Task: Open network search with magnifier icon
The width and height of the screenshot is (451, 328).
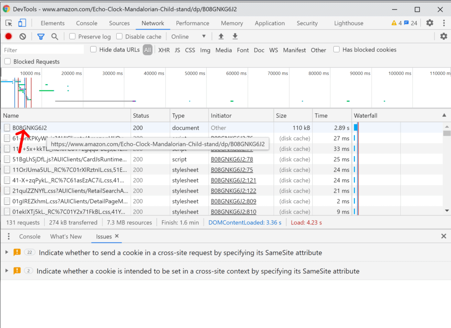Action: click(x=55, y=37)
